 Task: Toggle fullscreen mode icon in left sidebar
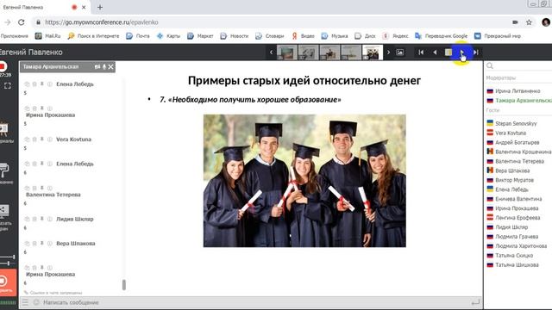click(x=8, y=85)
